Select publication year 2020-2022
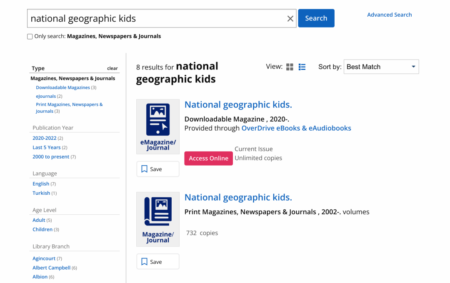 click(x=45, y=138)
